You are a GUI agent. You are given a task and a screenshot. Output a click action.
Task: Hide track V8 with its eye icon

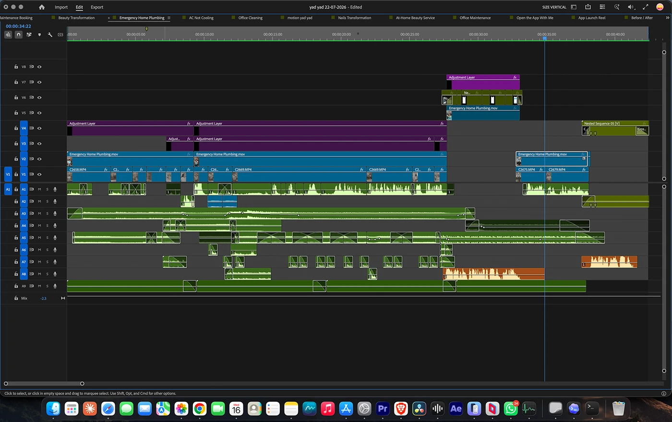39,67
